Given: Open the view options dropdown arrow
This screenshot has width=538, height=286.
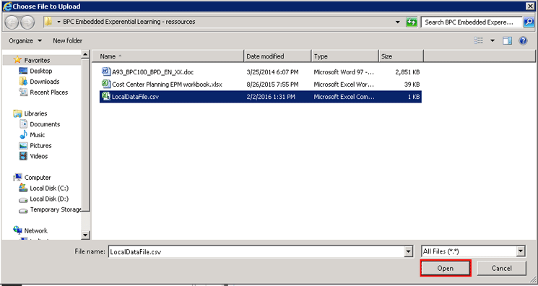Looking at the screenshot, I should (493, 40).
